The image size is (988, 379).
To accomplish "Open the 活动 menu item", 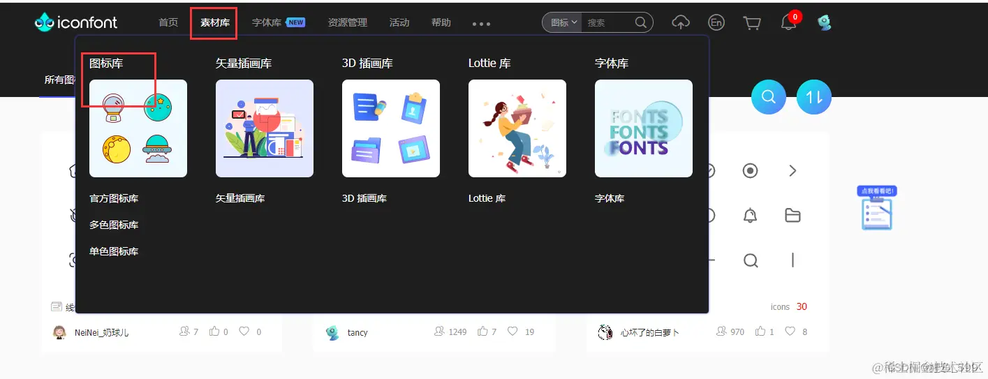I will (x=399, y=22).
